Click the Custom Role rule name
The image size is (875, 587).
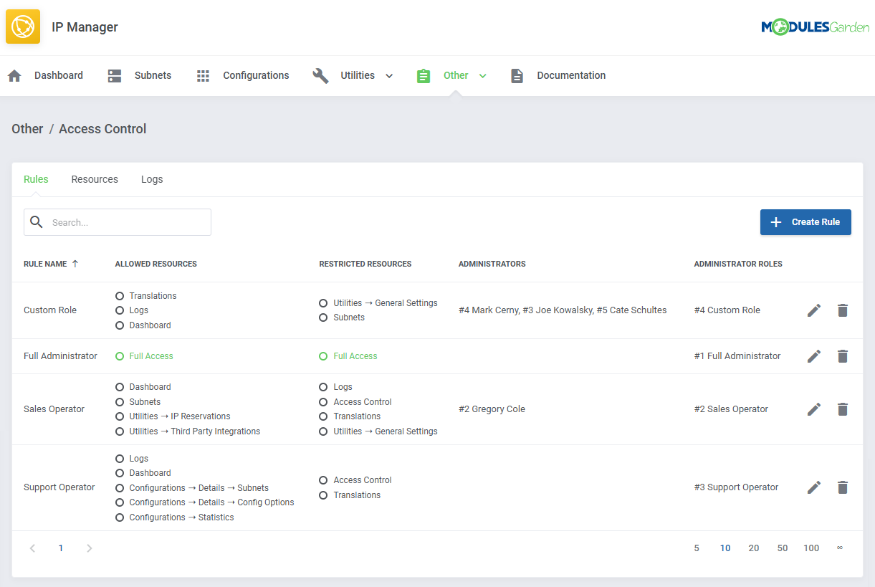pos(50,310)
